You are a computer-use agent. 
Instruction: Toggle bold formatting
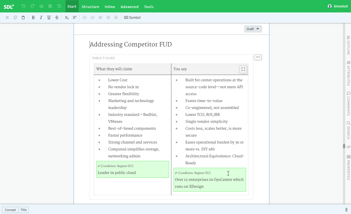33,17
